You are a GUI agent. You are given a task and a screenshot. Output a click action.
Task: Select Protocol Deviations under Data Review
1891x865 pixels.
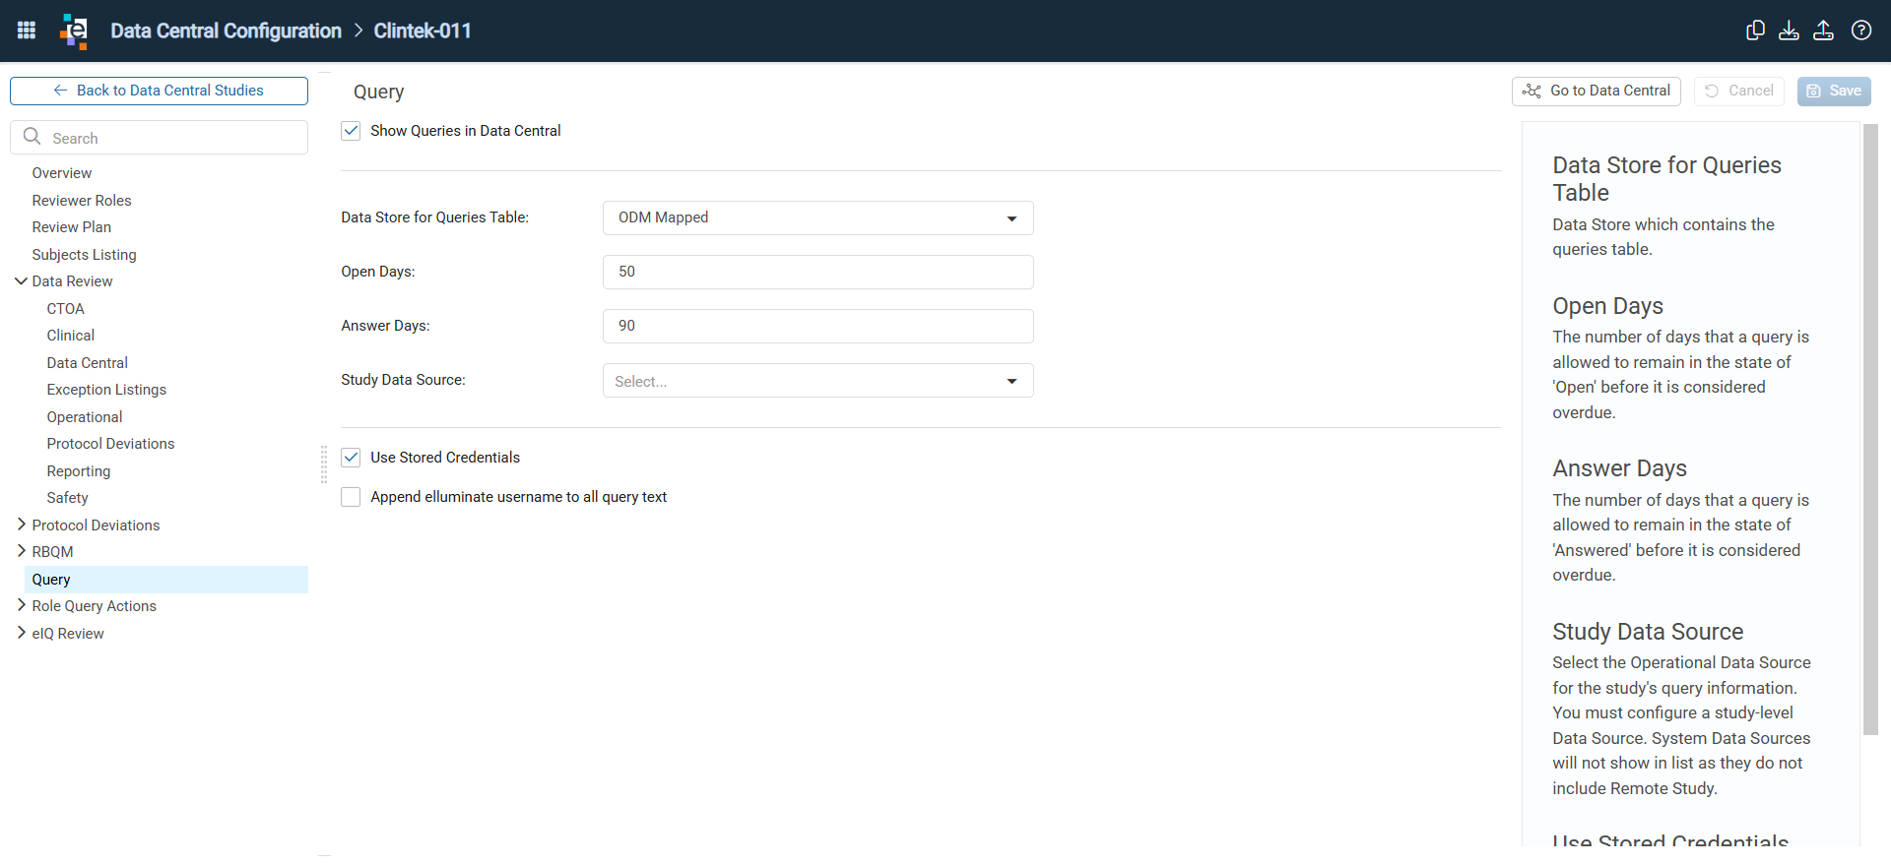(x=110, y=444)
